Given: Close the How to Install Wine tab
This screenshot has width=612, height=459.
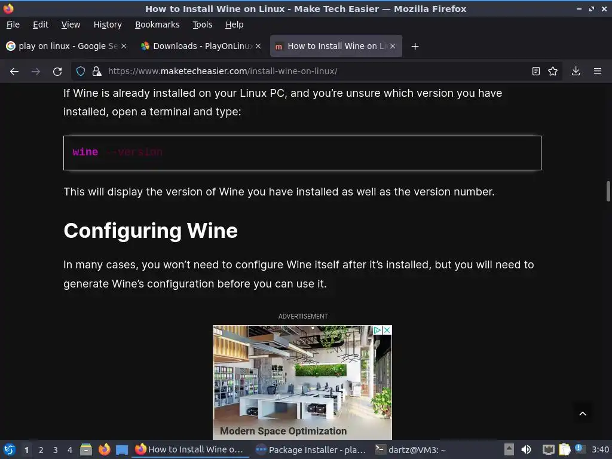Looking at the screenshot, I should click(393, 46).
